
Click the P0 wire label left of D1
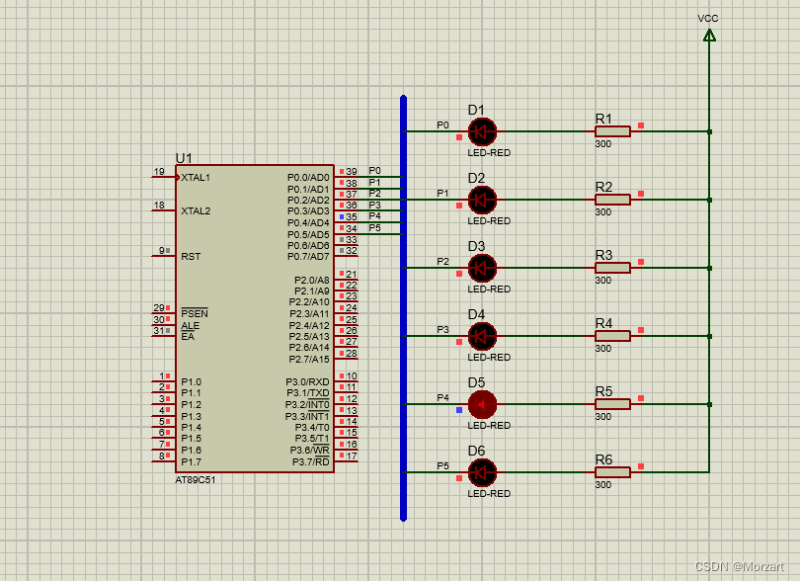[442, 125]
